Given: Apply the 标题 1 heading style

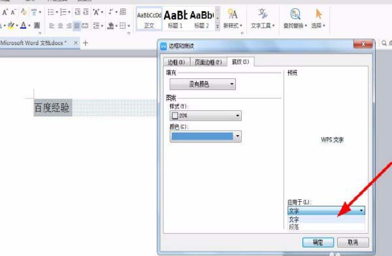Looking at the screenshot, I should click(175, 20).
